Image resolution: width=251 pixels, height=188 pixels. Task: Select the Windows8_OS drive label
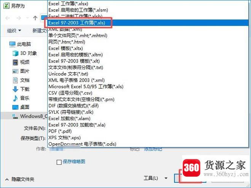coord(34,116)
